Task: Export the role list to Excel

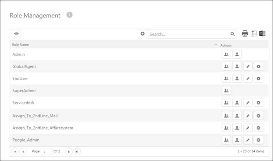Action: tap(262, 34)
